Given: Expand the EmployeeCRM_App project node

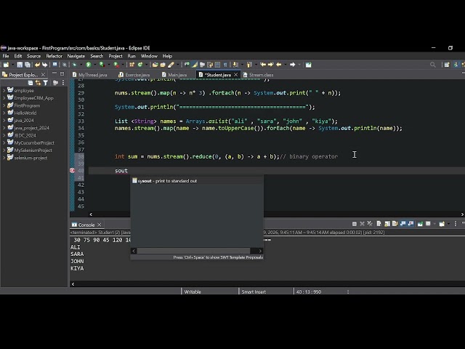Looking at the screenshot, I should point(4,98).
